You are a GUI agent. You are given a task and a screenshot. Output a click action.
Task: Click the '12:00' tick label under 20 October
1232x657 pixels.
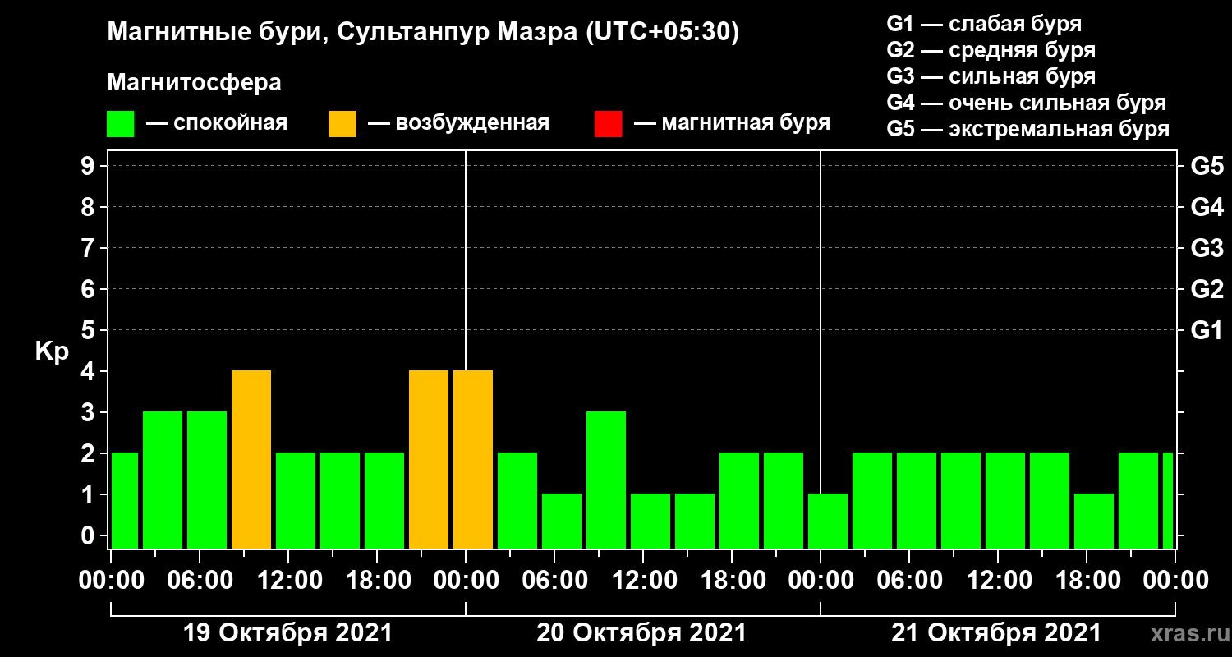click(643, 581)
